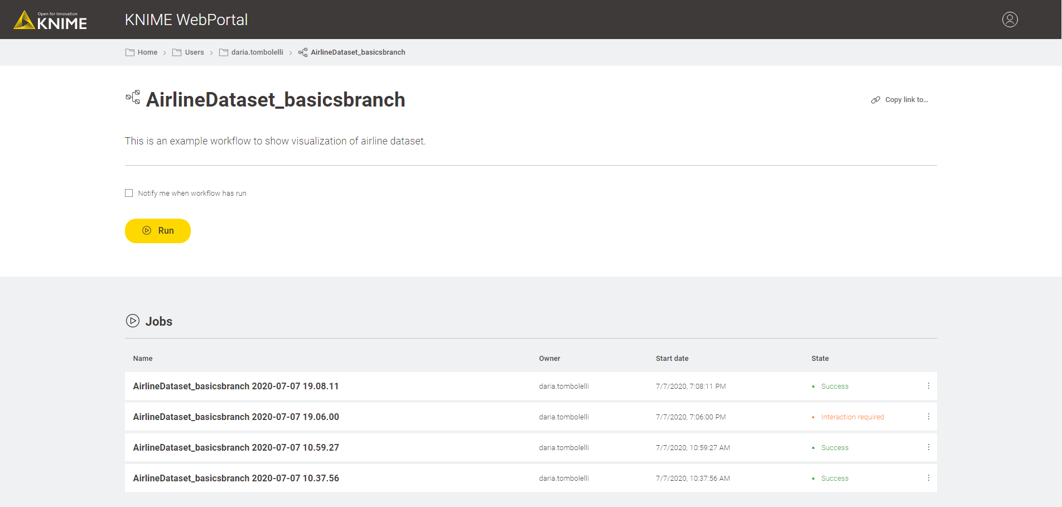This screenshot has width=1062, height=507.
Task: Click start date 7/7/2020, 7:06:00 PM
Action: point(691,417)
